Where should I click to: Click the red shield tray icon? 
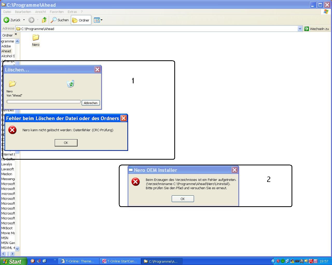coord(278,261)
